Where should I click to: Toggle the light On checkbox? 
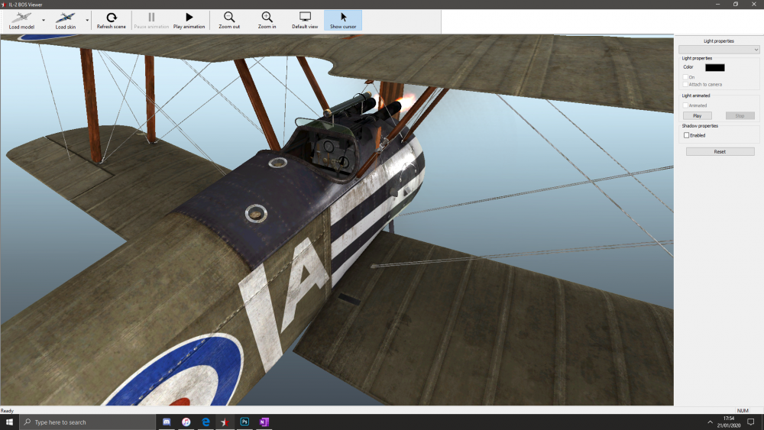click(685, 77)
